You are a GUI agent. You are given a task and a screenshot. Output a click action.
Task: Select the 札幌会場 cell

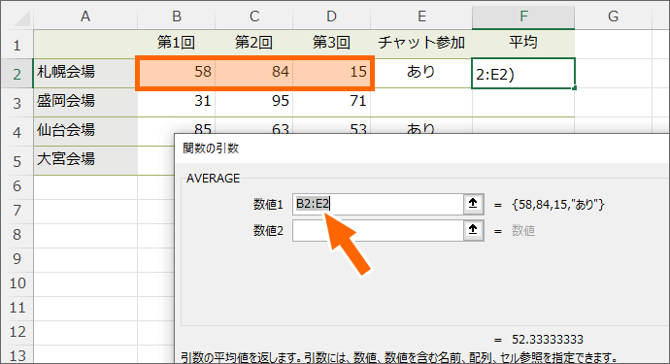tap(85, 73)
